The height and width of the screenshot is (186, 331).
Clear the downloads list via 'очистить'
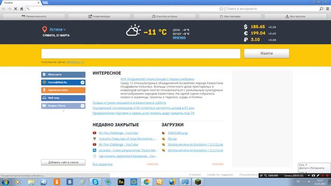click(218, 164)
